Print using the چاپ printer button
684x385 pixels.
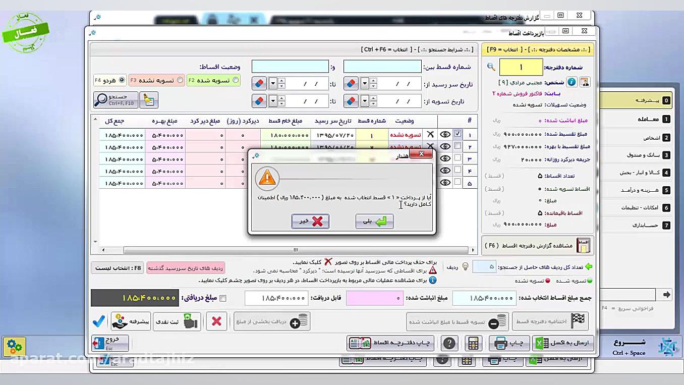point(509,343)
